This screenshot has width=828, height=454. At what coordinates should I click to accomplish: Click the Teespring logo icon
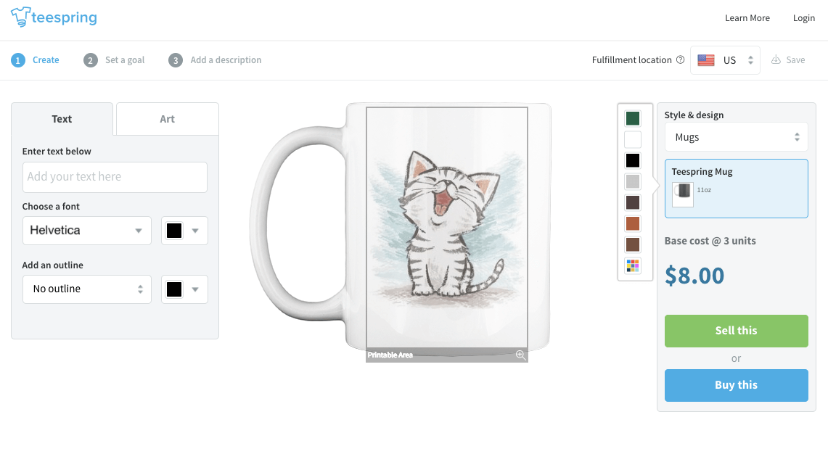(x=20, y=17)
